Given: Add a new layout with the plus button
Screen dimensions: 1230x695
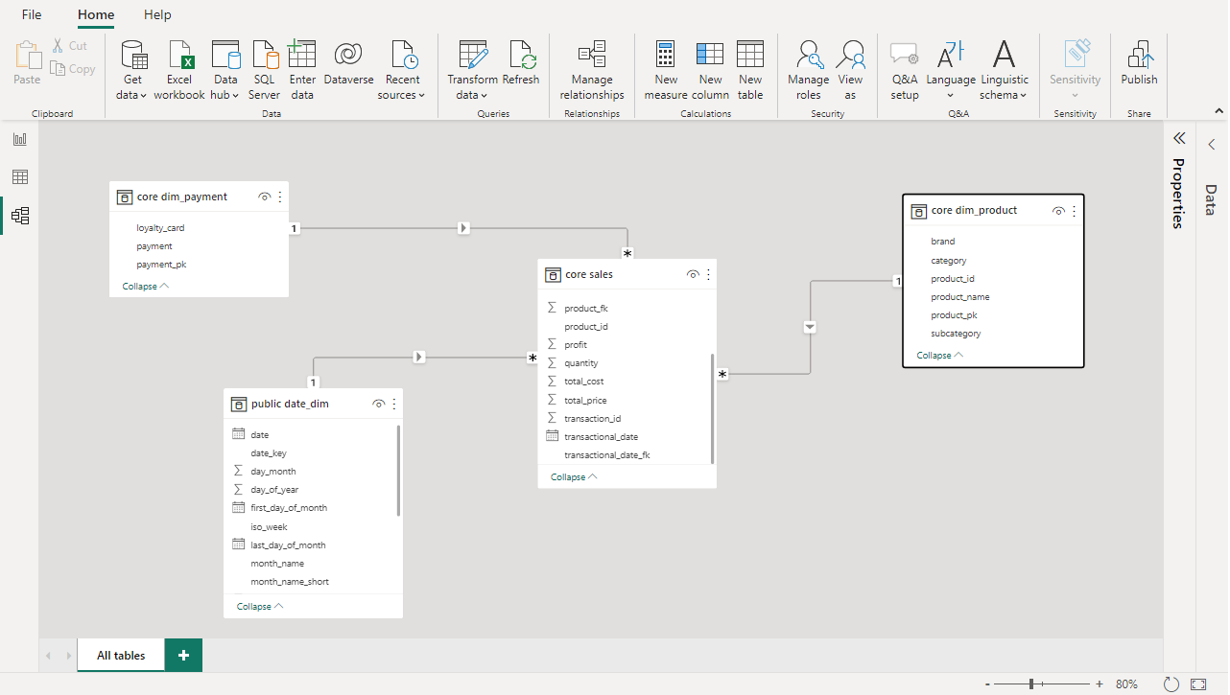Looking at the screenshot, I should pyautogui.click(x=182, y=655).
